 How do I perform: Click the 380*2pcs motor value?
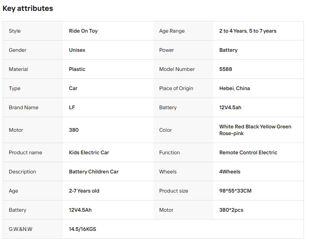tap(231, 210)
